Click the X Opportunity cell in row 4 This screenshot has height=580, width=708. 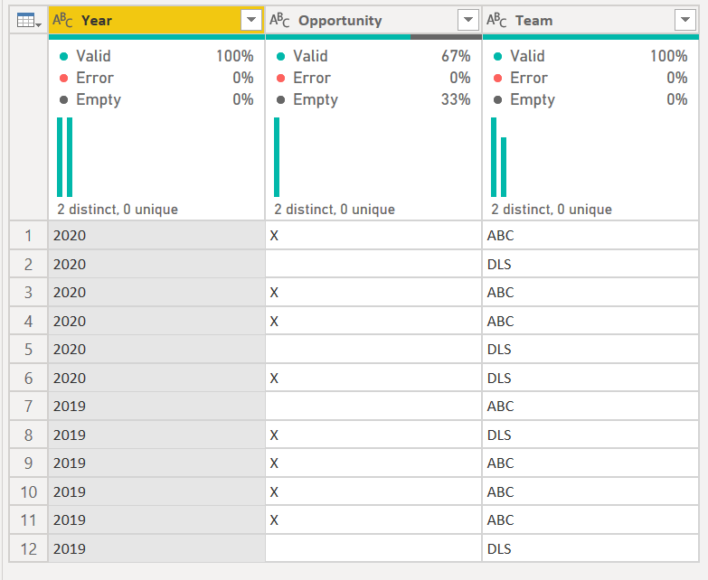click(x=373, y=321)
